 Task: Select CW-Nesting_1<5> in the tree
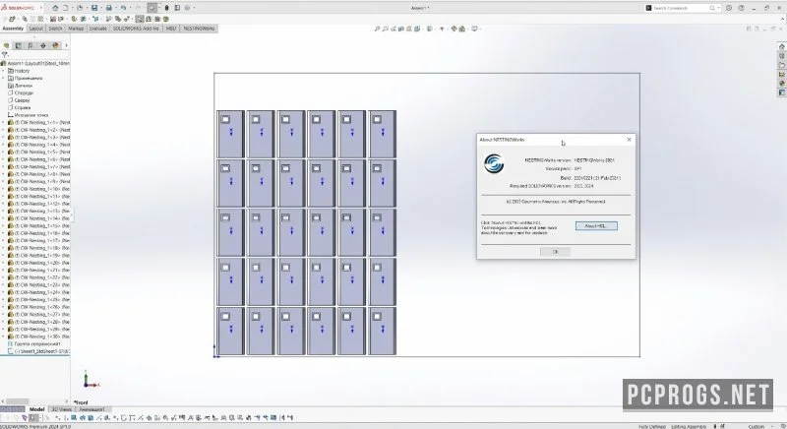[x=38, y=153]
